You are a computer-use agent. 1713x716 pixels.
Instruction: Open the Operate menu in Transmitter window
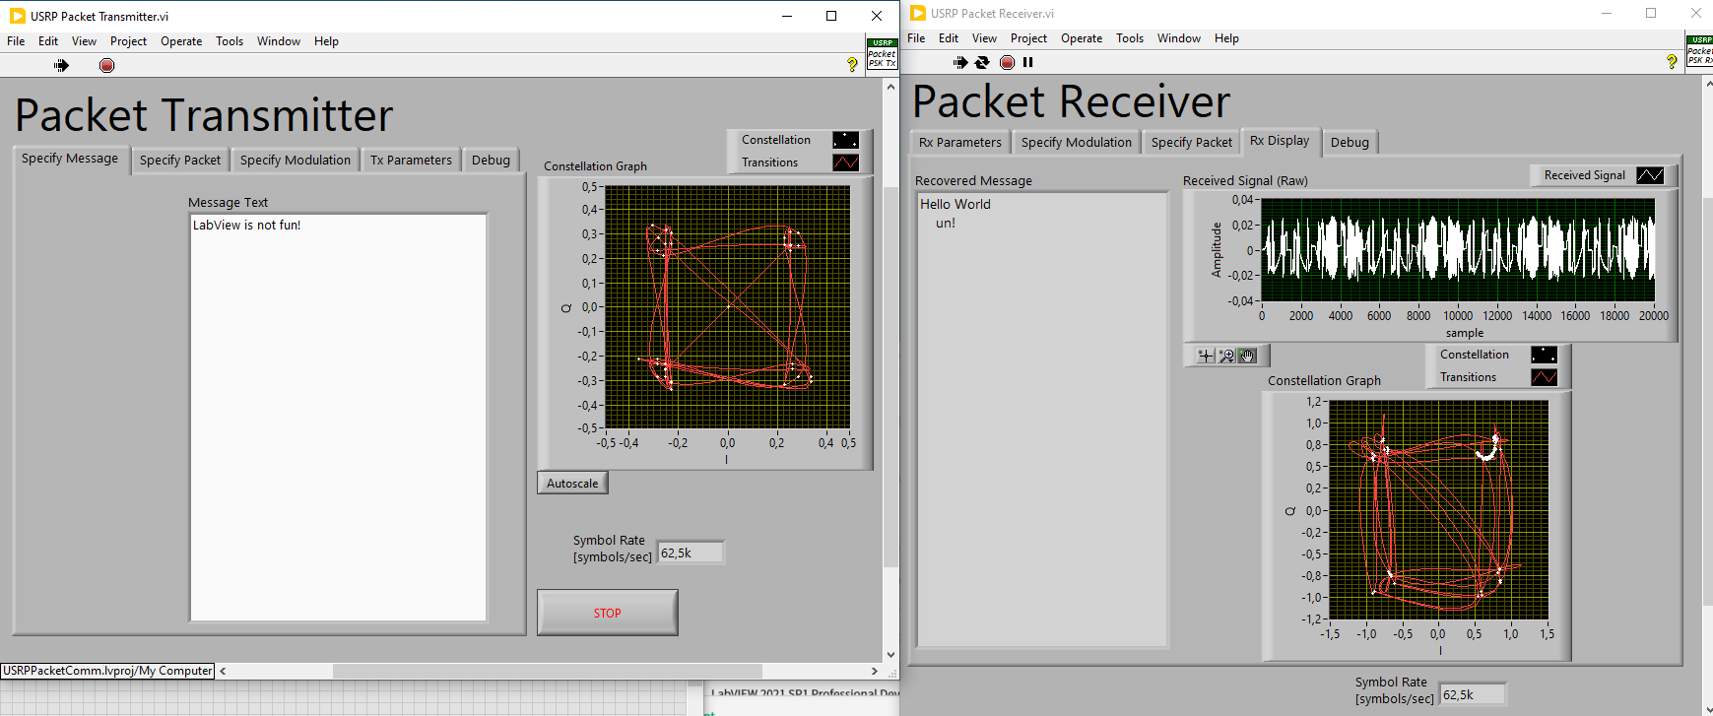coord(181,41)
